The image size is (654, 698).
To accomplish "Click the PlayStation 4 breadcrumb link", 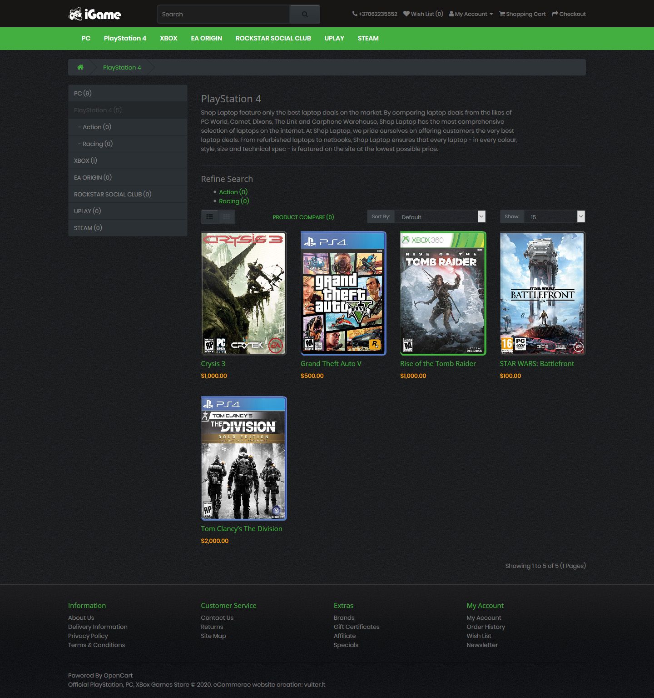I will (122, 67).
